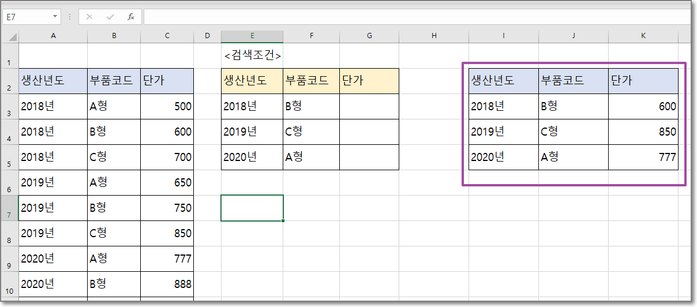The image size is (697, 307).
Task: Click A형 in result table column J
Action: pos(574,158)
